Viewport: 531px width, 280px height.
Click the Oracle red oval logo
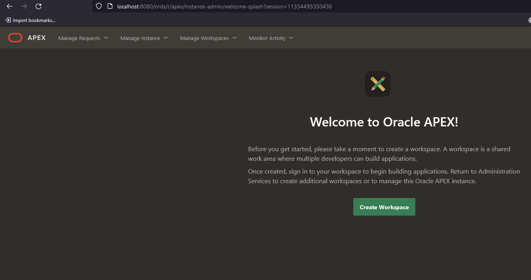[x=15, y=38]
